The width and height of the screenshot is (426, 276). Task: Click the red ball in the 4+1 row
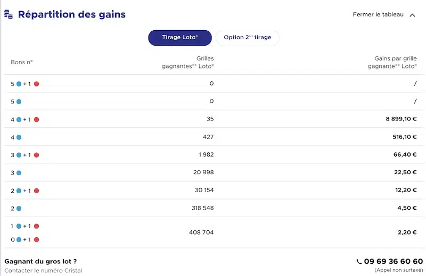tap(36, 119)
